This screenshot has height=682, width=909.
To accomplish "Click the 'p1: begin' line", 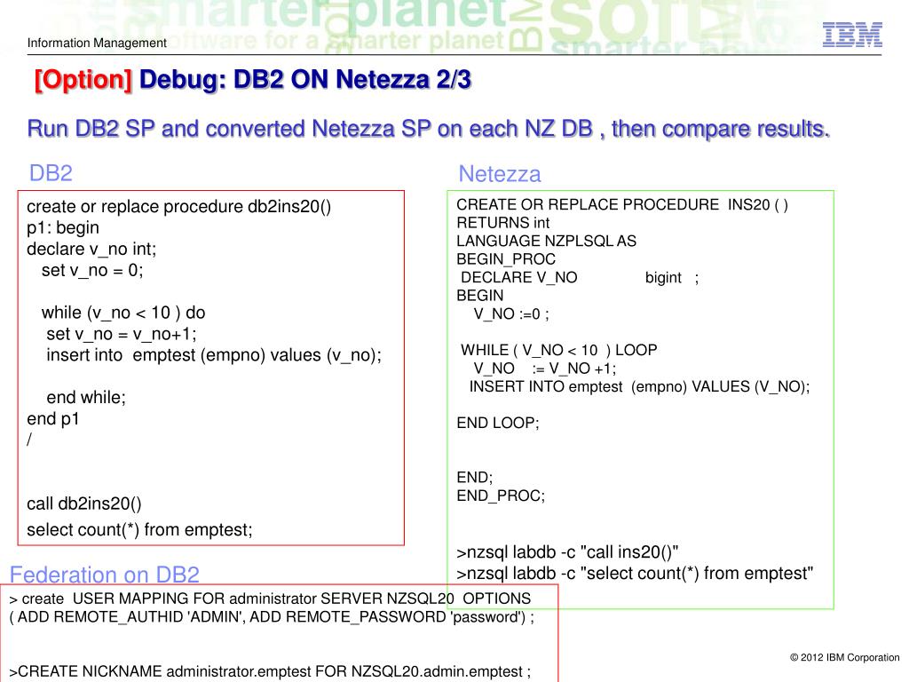I will point(63,228).
